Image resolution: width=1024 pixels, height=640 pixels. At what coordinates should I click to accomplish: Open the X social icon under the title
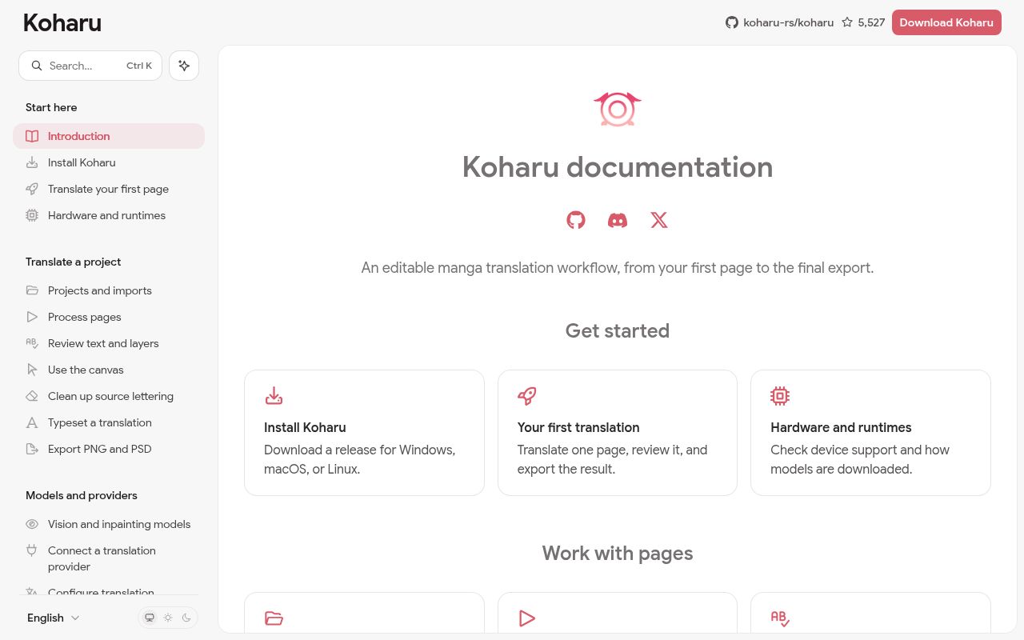coord(659,220)
